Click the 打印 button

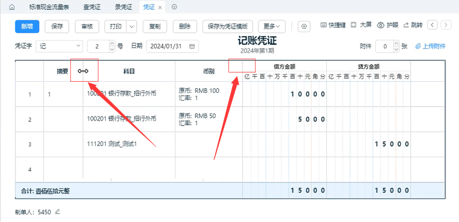116,27
